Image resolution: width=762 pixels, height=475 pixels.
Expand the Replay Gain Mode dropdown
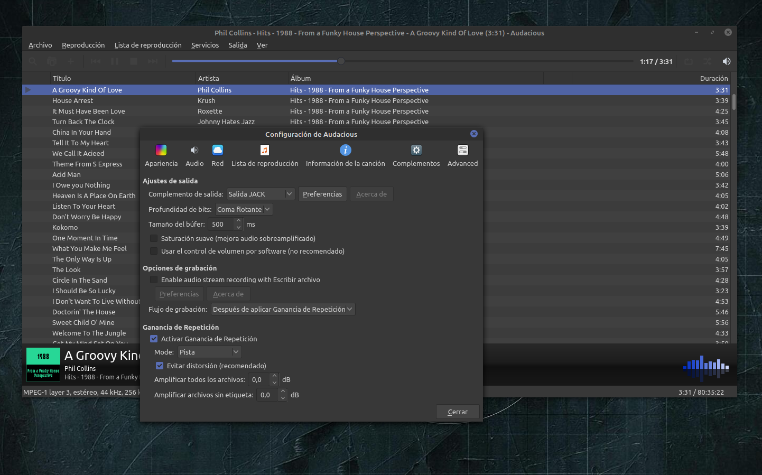(209, 352)
